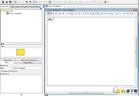Select the Interface circle tool
This screenshot has height=96, width=139.
88,14
